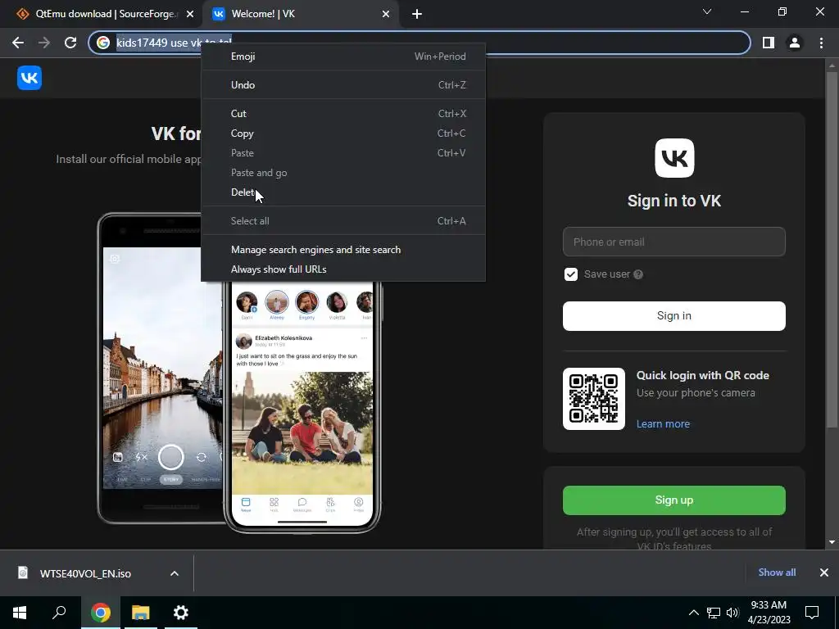Click the Google icon in the address bar
This screenshot has width=839, height=629.
click(103, 43)
